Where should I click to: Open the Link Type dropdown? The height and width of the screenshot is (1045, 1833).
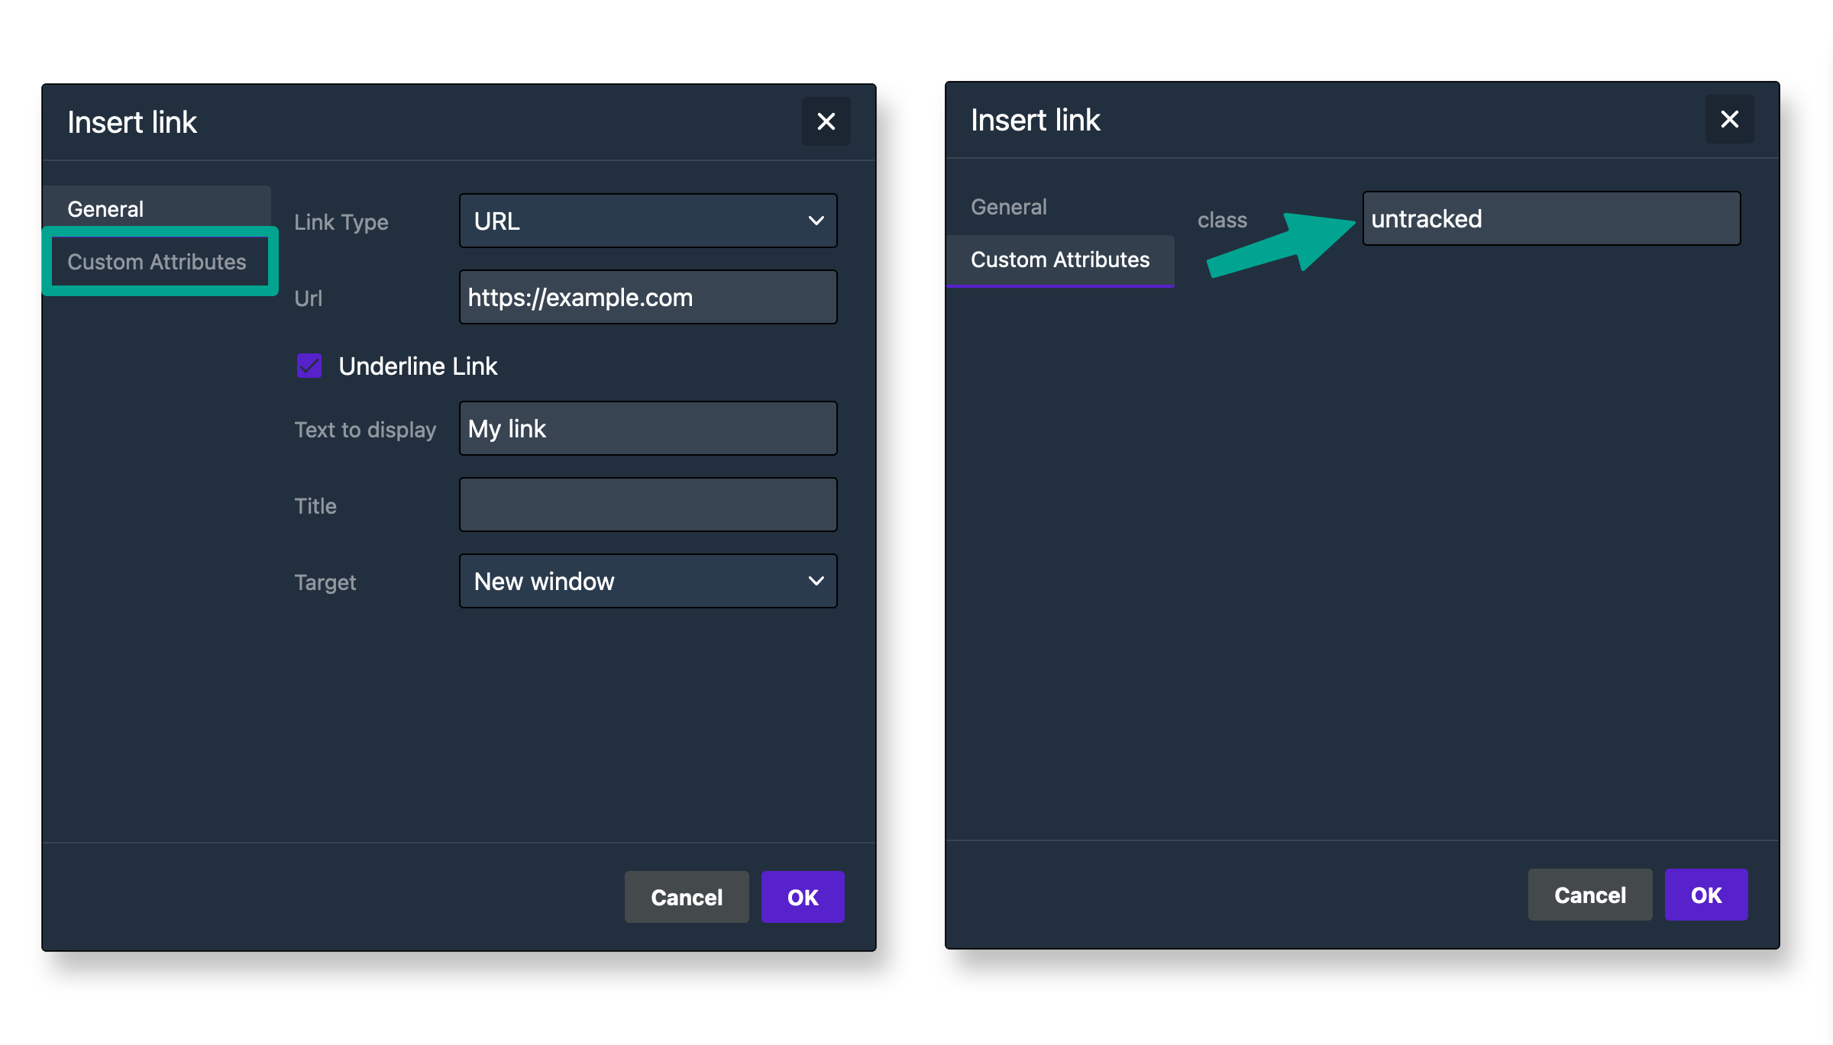point(647,221)
